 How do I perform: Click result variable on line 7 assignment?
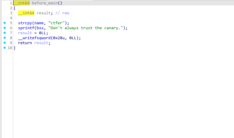pos(25,33)
